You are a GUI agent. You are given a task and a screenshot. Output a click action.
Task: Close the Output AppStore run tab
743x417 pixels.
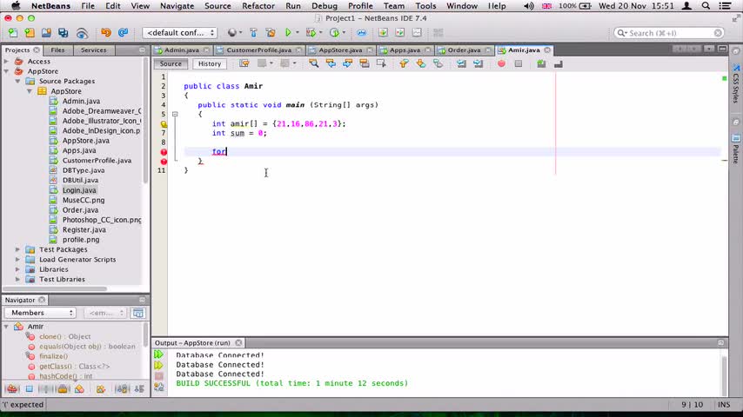coord(238,342)
